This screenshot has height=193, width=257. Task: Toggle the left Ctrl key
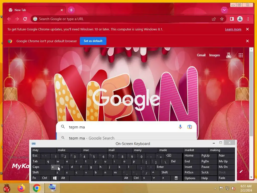pyautogui.click(x=45, y=178)
